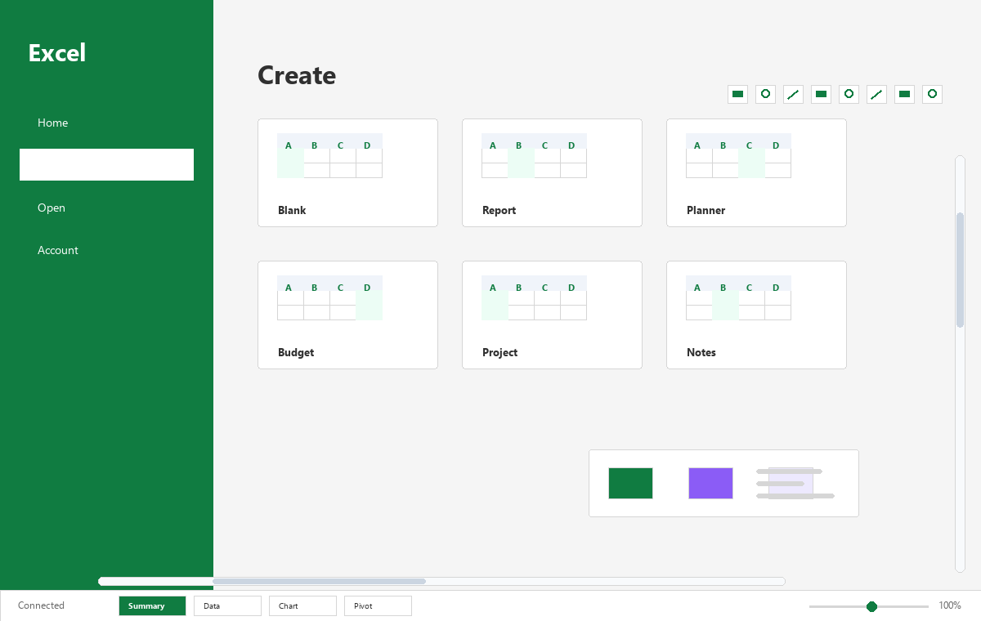This screenshot has width=981, height=621.
Task: Click the purple color swatch
Action: (x=710, y=483)
